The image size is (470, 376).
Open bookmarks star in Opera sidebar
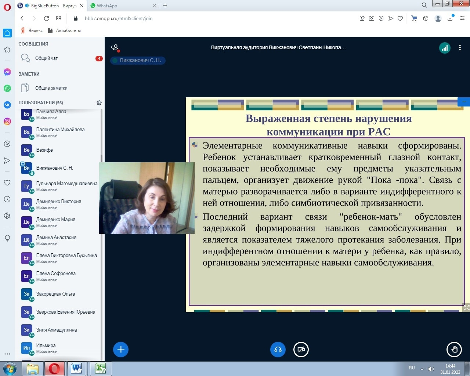pyautogui.click(x=7, y=50)
